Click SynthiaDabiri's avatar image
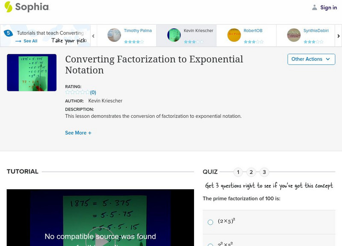The width and height of the screenshot is (342, 246). click(x=295, y=34)
